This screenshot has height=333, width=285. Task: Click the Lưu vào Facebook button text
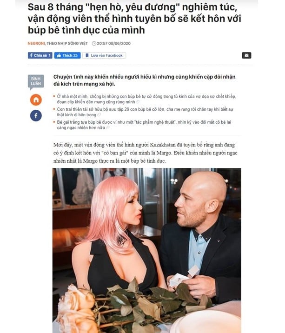tap(106, 55)
